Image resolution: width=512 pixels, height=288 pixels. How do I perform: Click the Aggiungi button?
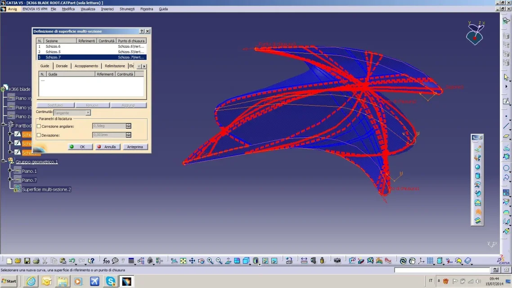pos(128,105)
